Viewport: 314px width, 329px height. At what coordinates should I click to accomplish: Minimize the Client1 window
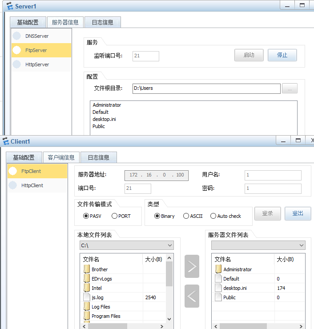[283, 140]
